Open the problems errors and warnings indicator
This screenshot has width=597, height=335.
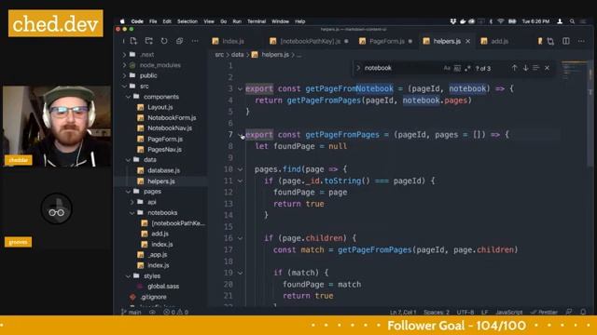coord(176,313)
